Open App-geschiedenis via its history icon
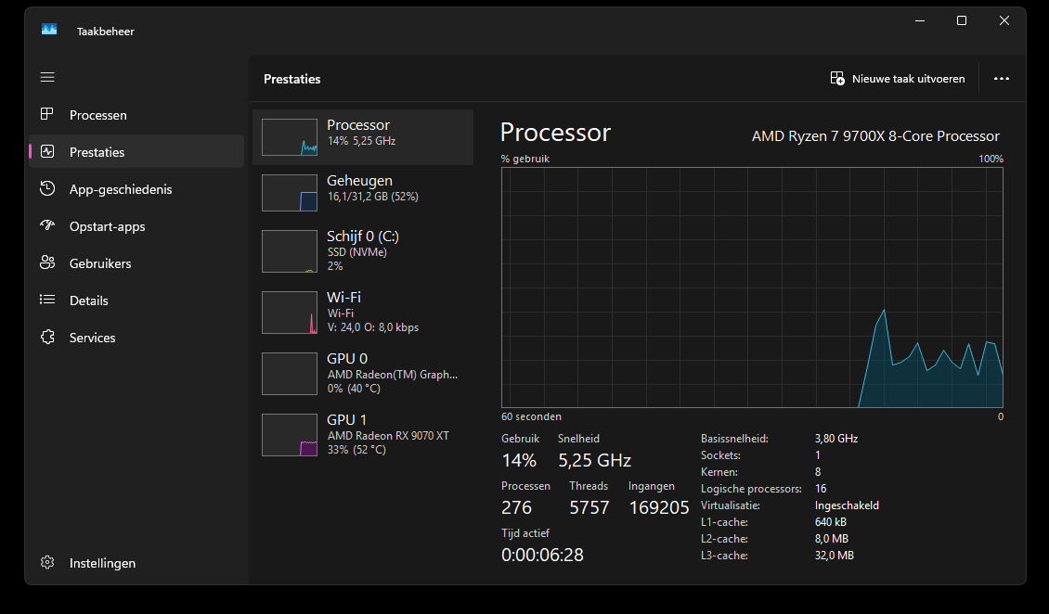This screenshot has width=1049, height=614. 47,188
